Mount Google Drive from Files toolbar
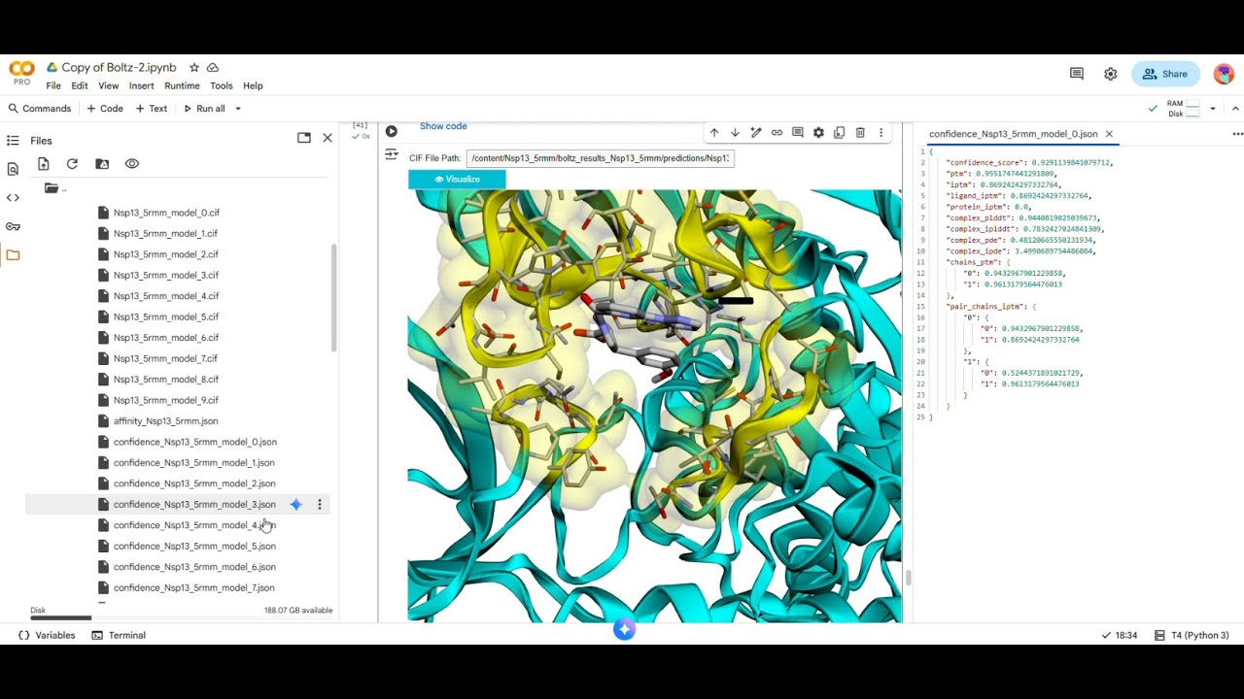The image size is (1244, 699). [102, 164]
